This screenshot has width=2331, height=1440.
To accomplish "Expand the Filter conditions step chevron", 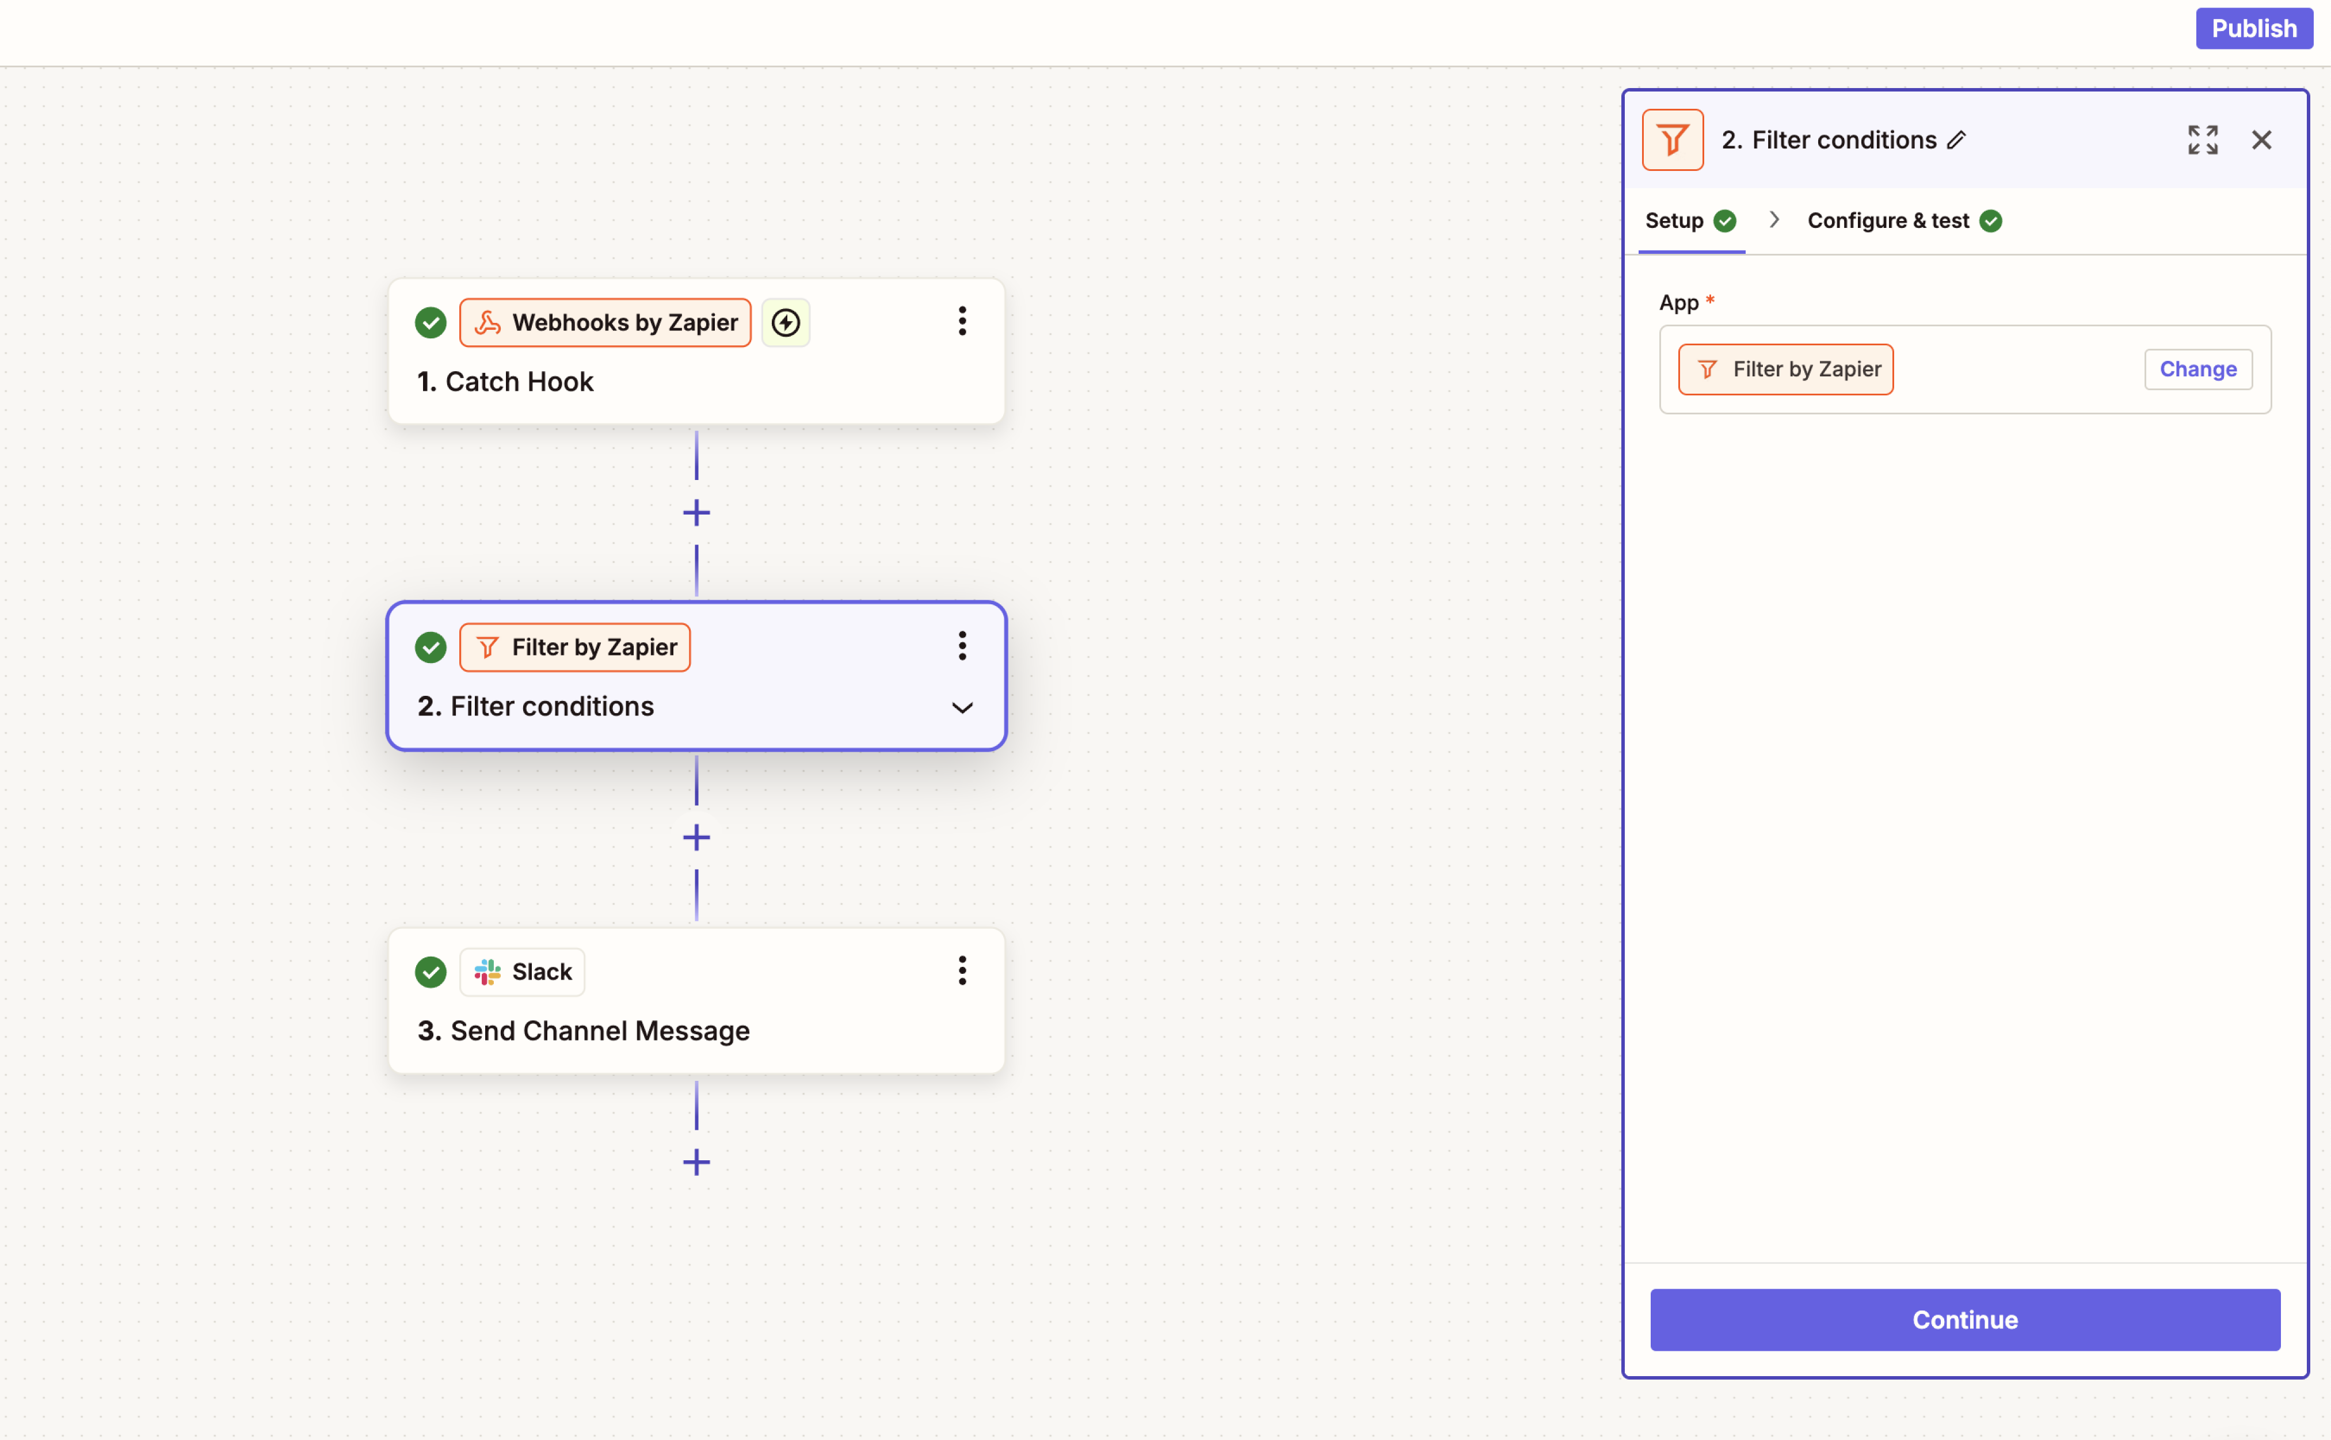I will (x=962, y=707).
